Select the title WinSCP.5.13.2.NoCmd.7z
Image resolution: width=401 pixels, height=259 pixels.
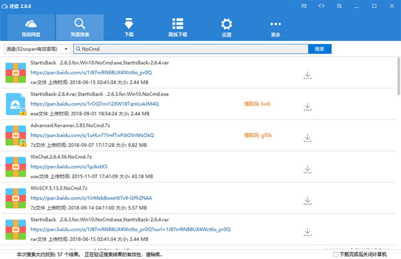59,188
